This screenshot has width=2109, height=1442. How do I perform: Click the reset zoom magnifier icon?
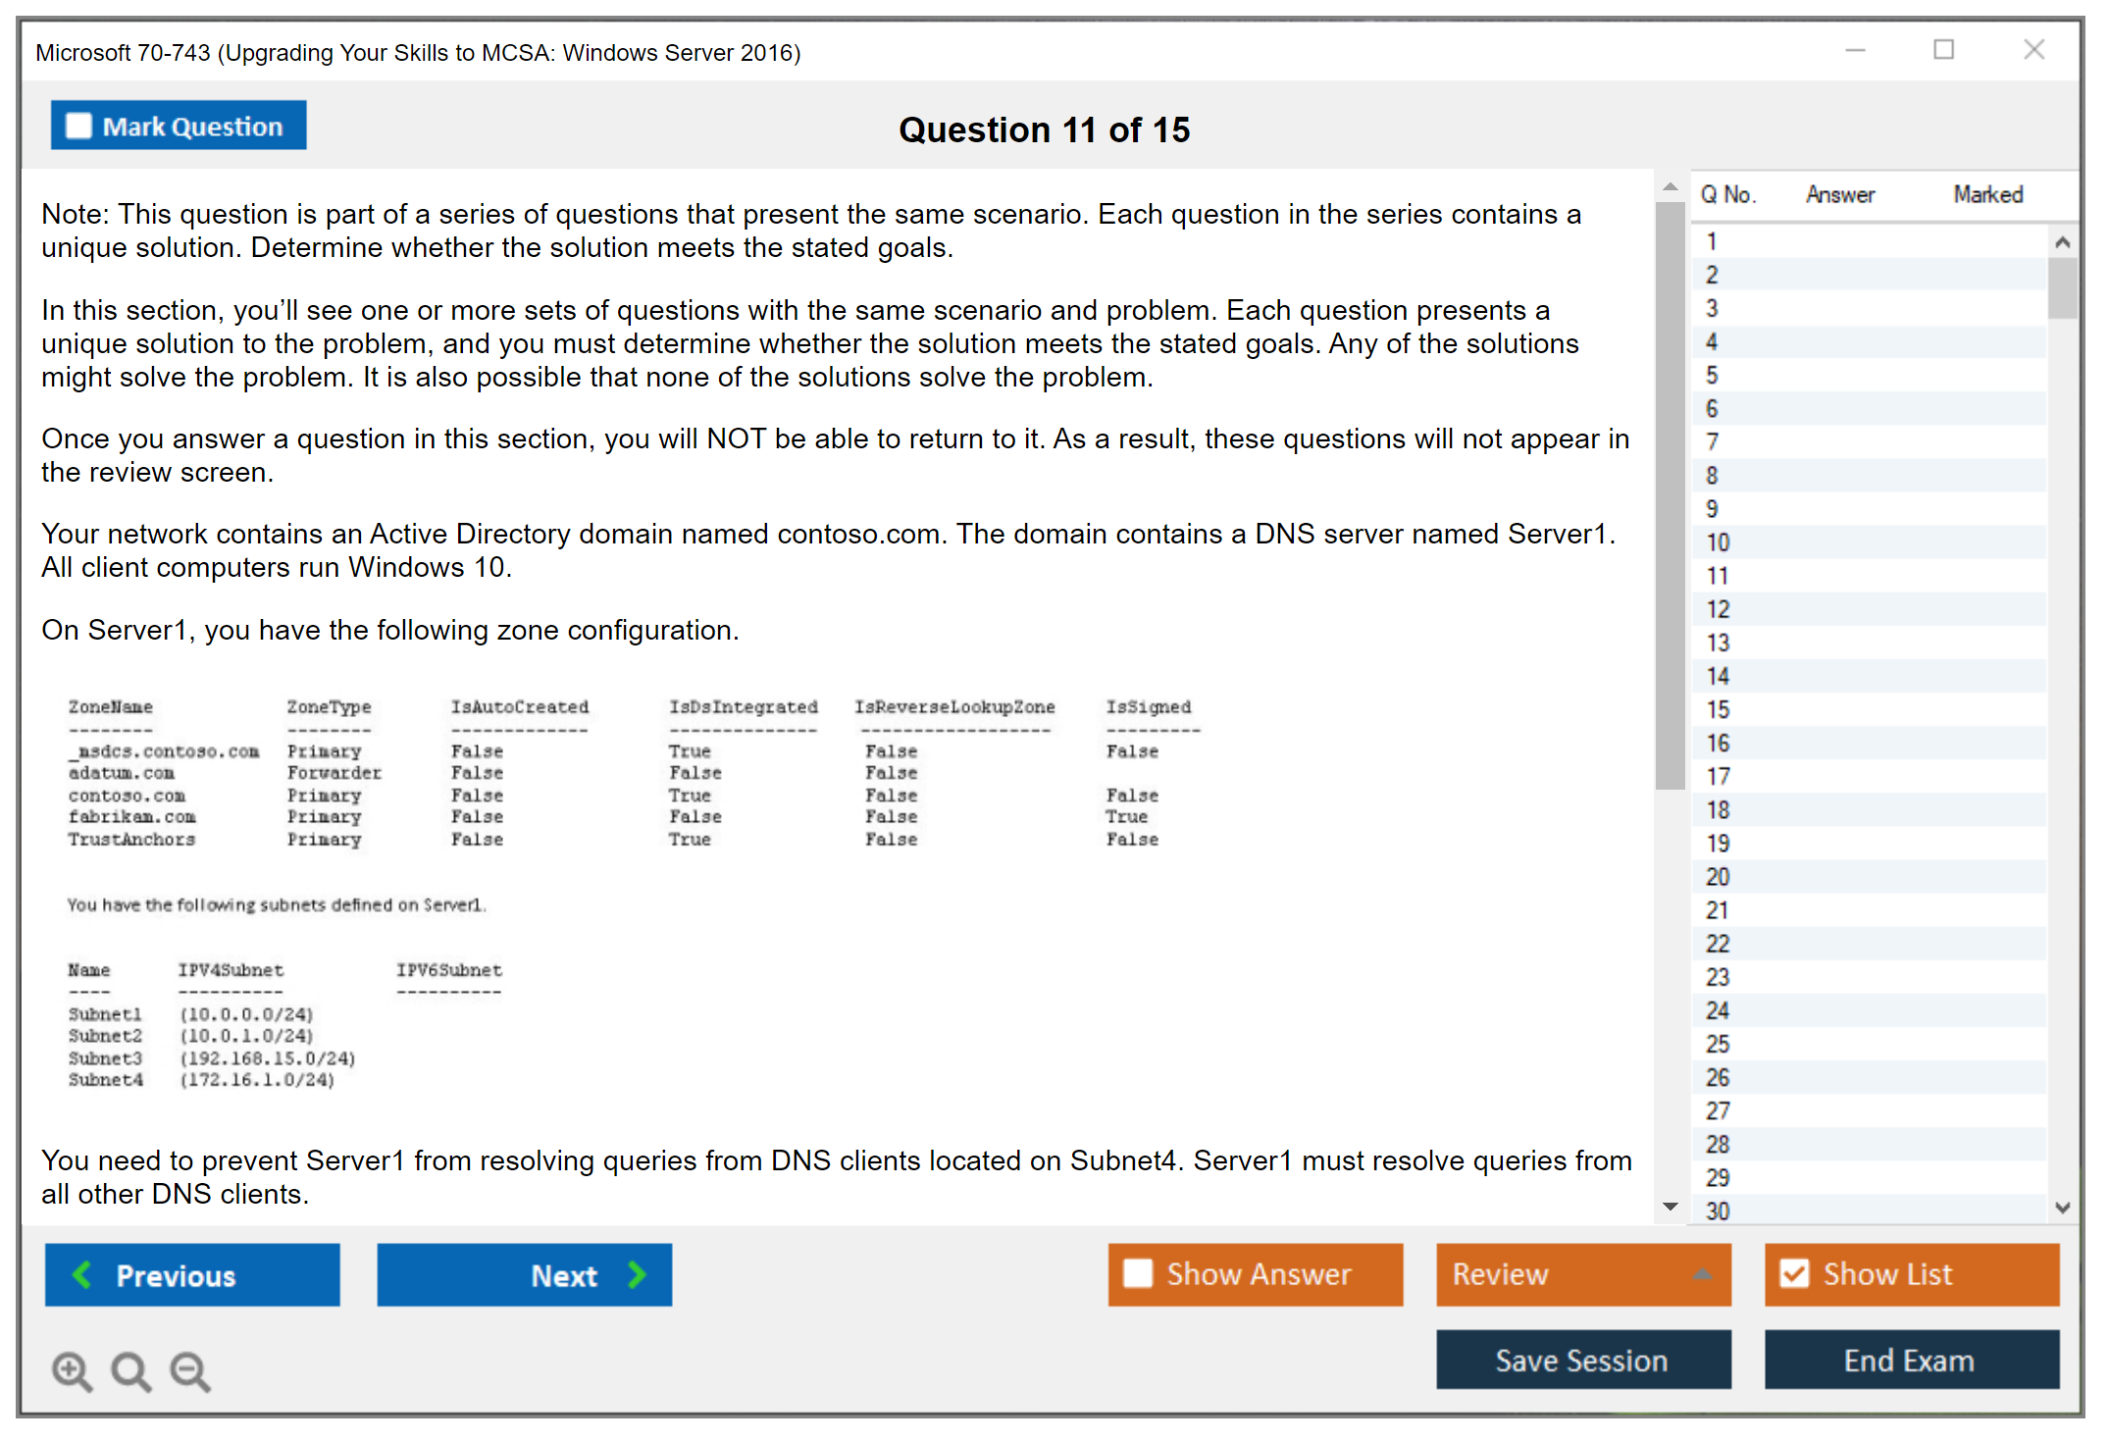[x=130, y=1370]
